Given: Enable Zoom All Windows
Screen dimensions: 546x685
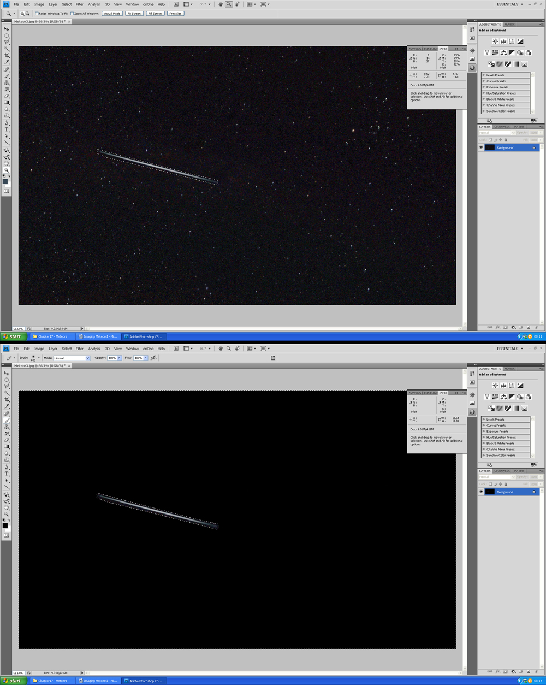Looking at the screenshot, I should point(72,13).
